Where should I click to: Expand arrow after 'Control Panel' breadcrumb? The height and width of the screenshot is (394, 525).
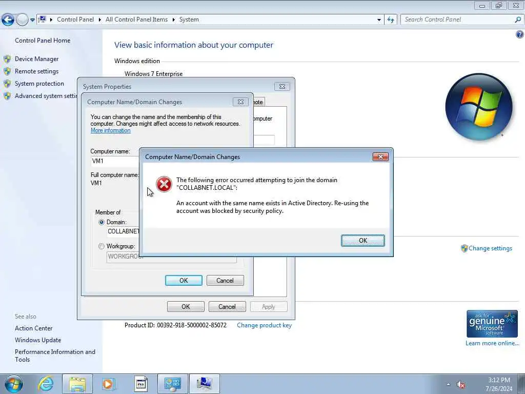pyautogui.click(x=100, y=20)
